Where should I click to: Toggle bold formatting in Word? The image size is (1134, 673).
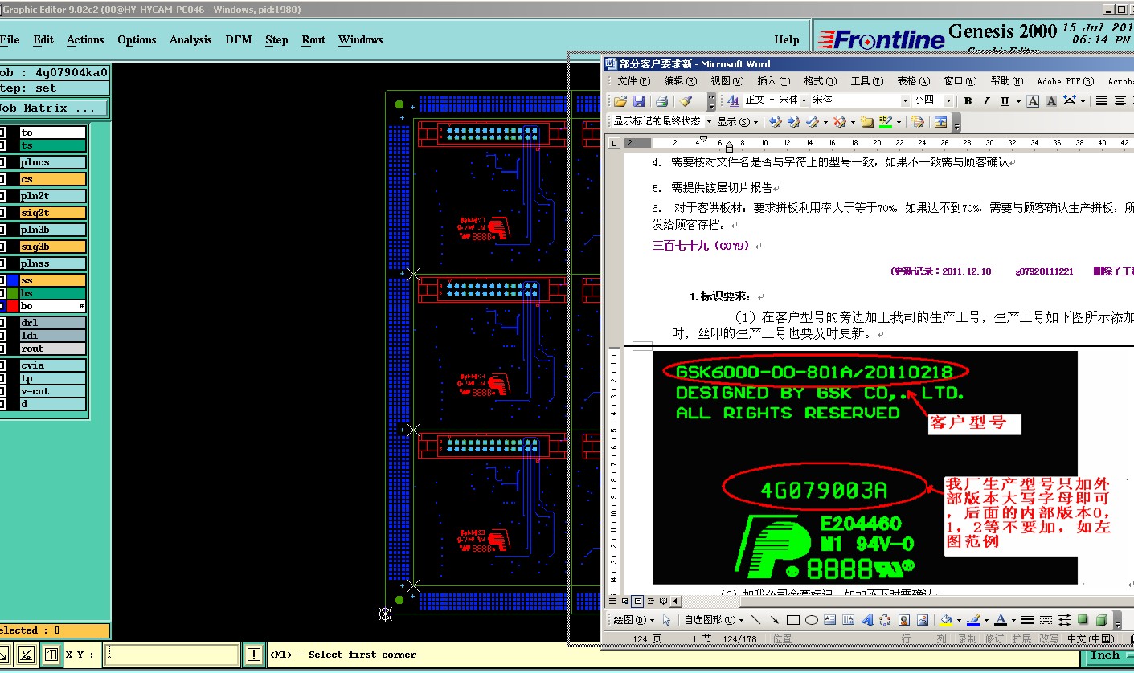[968, 100]
